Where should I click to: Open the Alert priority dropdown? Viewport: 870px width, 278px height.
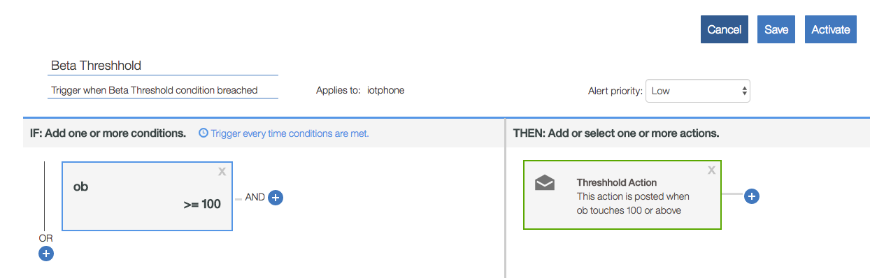coord(697,91)
